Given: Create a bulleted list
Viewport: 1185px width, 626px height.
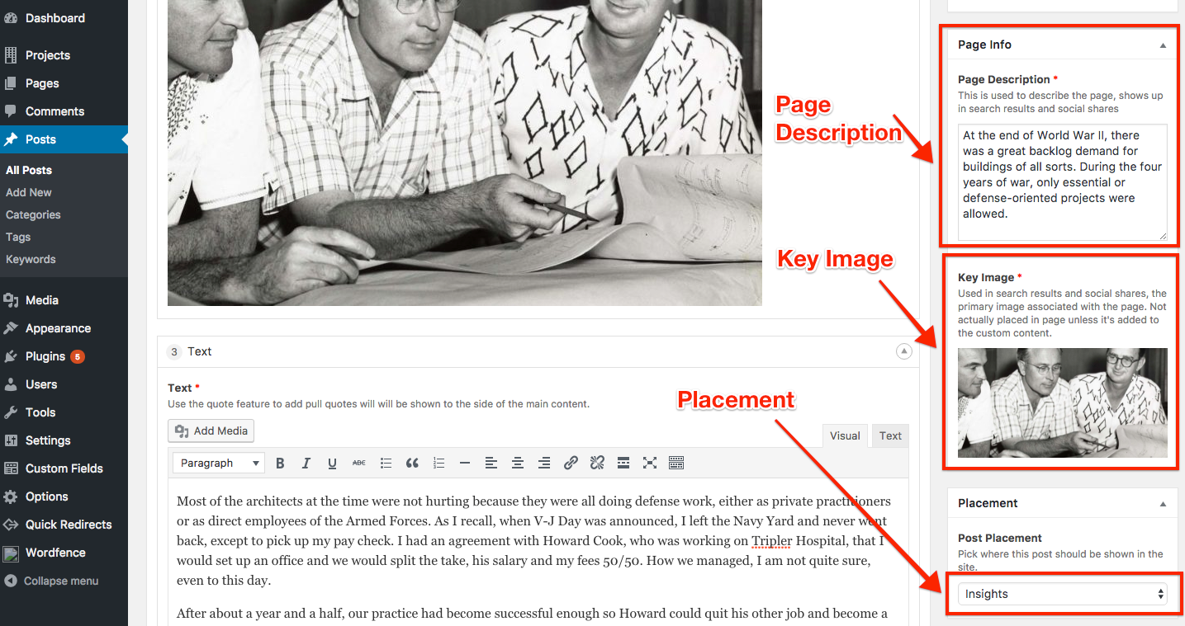Looking at the screenshot, I should pos(386,464).
